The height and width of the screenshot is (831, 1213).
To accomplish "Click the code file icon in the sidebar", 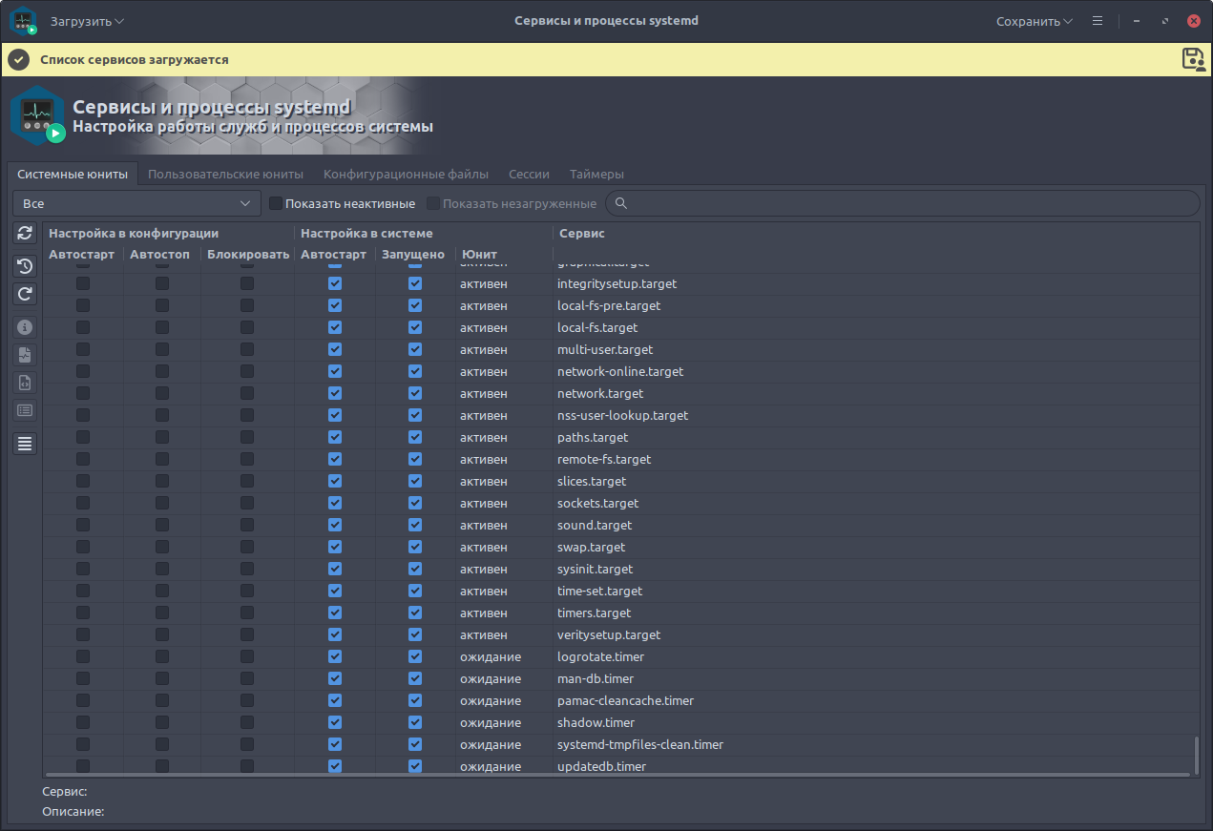I will [x=26, y=383].
